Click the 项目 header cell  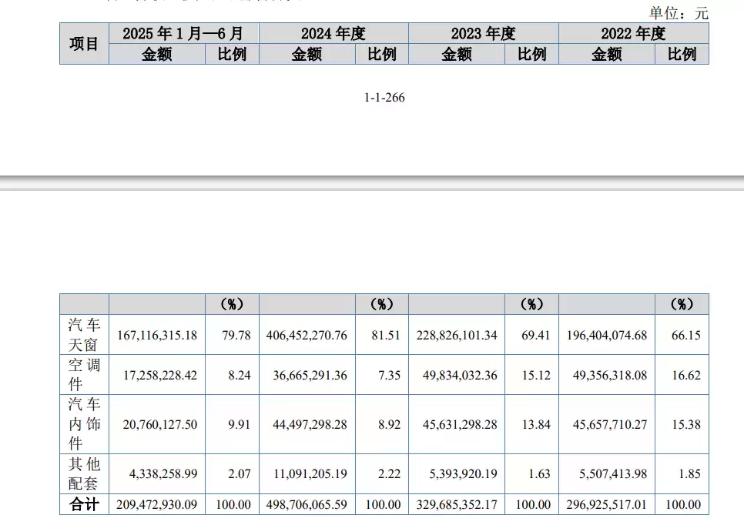click(84, 44)
